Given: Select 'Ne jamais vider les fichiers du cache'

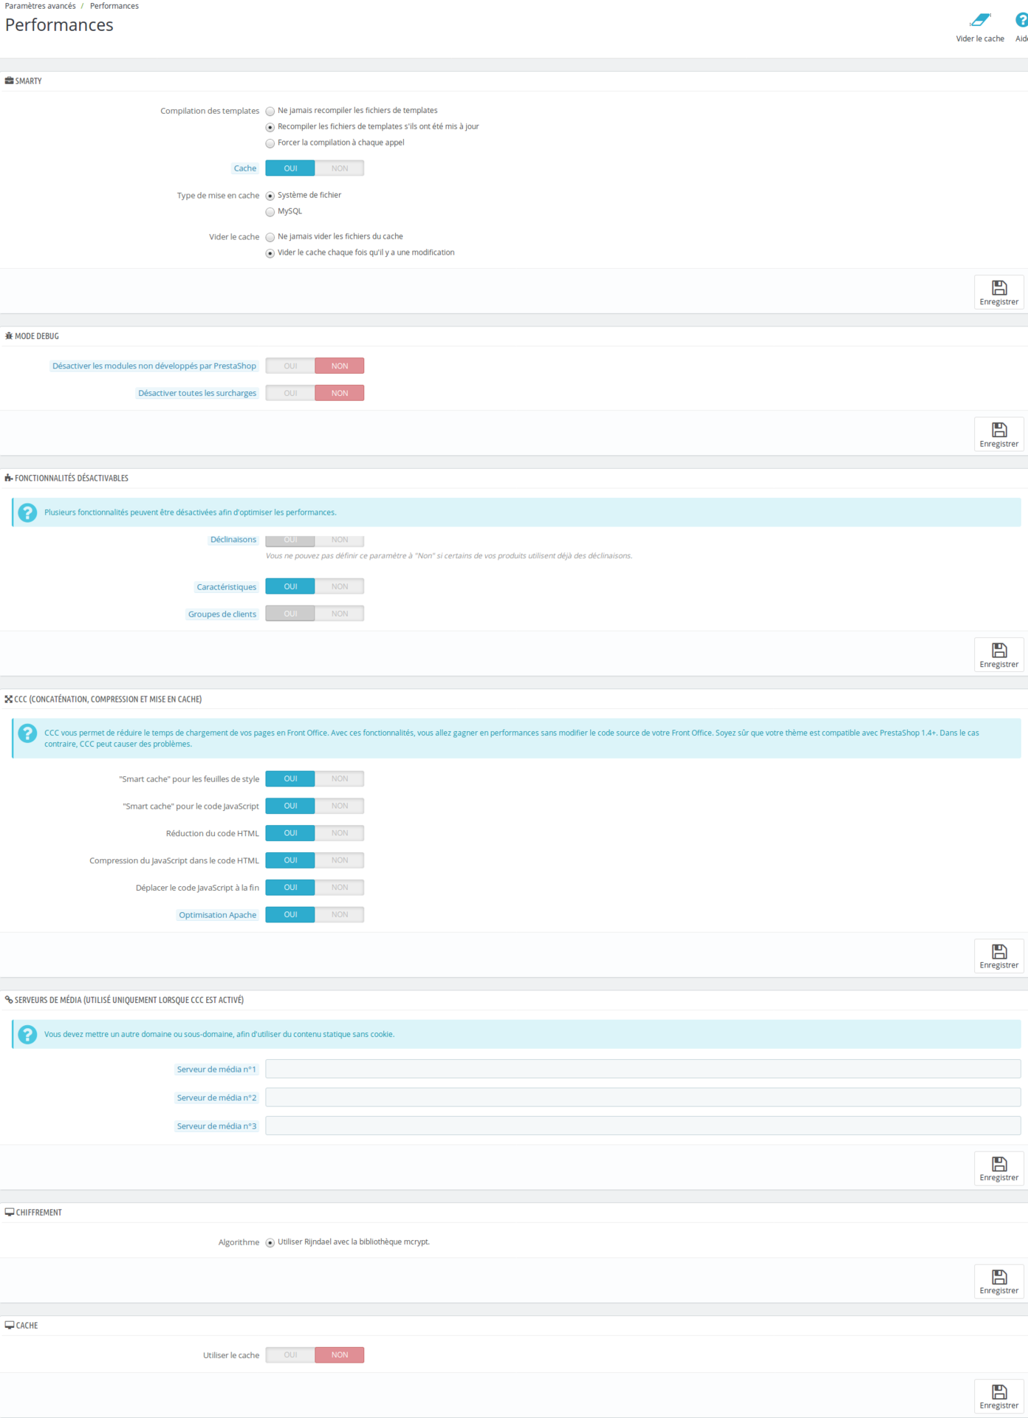Looking at the screenshot, I should pyautogui.click(x=270, y=237).
